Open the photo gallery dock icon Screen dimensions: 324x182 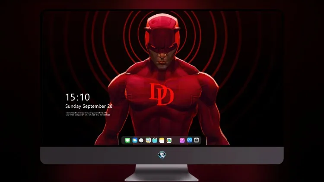point(169,141)
